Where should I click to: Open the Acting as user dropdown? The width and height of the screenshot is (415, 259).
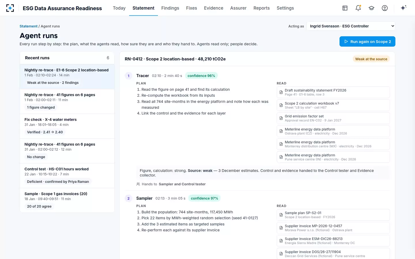pos(351,26)
